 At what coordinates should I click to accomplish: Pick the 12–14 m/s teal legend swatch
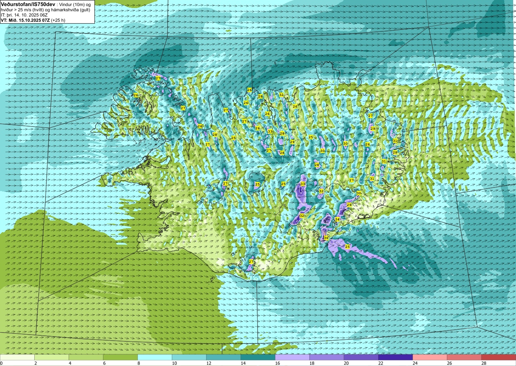pos(224,357)
